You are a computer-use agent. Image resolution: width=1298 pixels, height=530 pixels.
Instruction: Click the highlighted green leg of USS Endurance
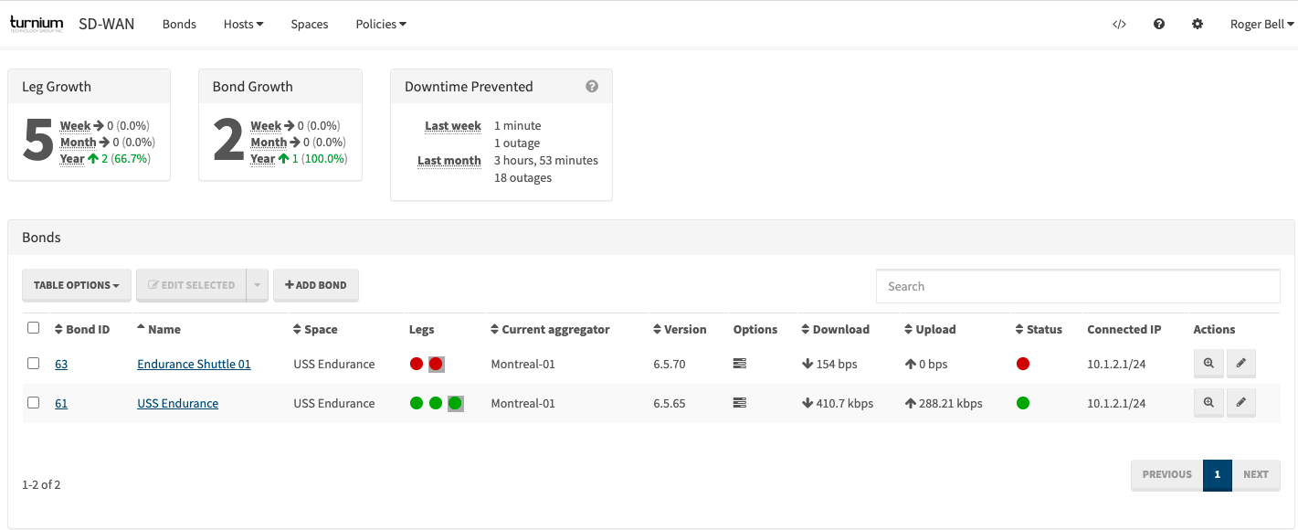pyautogui.click(x=455, y=403)
